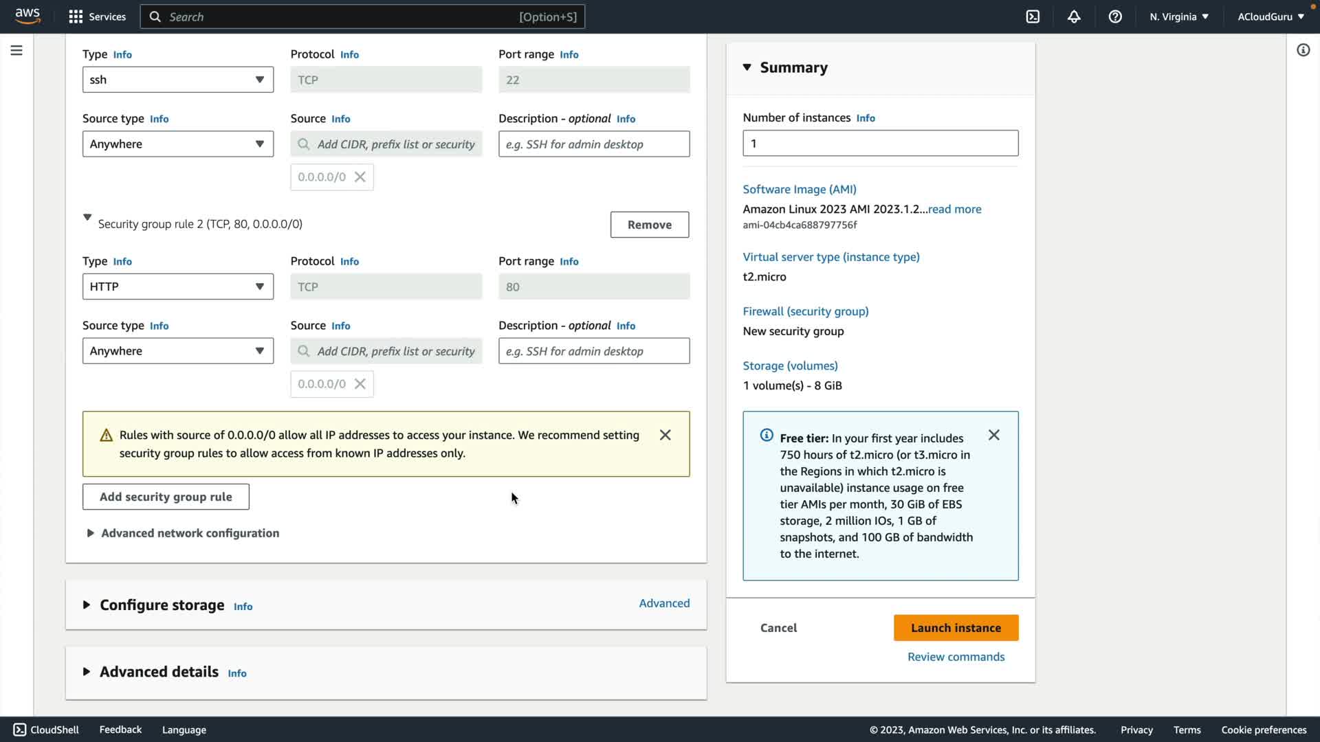This screenshot has width=1320, height=742.
Task: Click Add security group rule button
Action: 166,497
